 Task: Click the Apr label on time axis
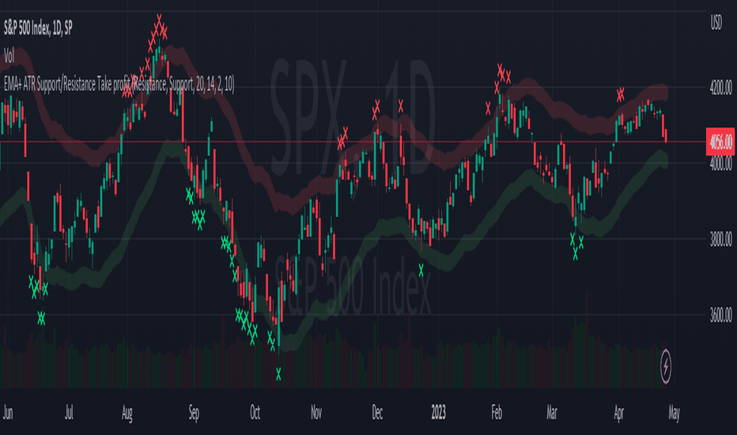coord(618,413)
